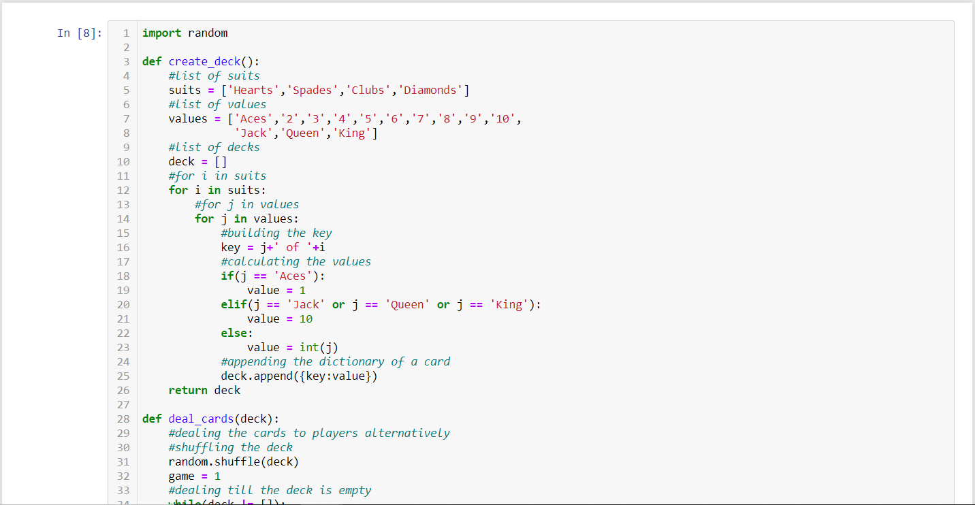Click the 'Queen' string on line 20
The width and height of the screenshot is (975, 505).
coord(407,304)
